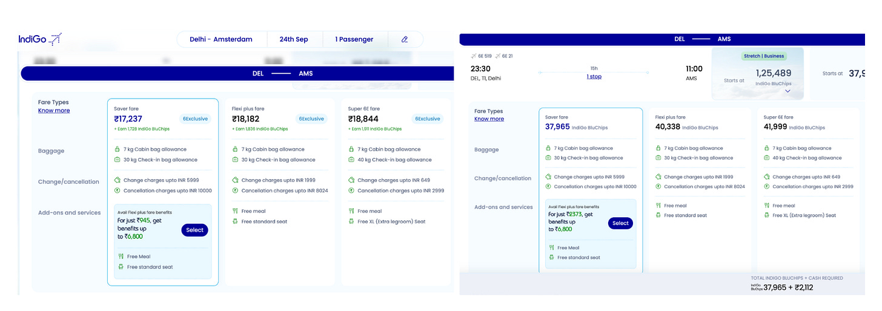This screenshot has width=882, height=311.
Task: Click the plane icon beside flight 6E 519
Action: pyautogui.click(x=474, y=56)
